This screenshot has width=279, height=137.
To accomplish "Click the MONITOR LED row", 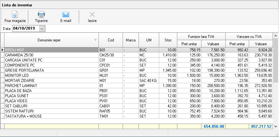I will [51, 76].
